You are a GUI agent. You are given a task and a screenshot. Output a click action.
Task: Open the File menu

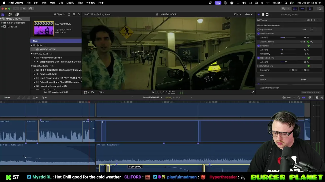click(29, 3)
